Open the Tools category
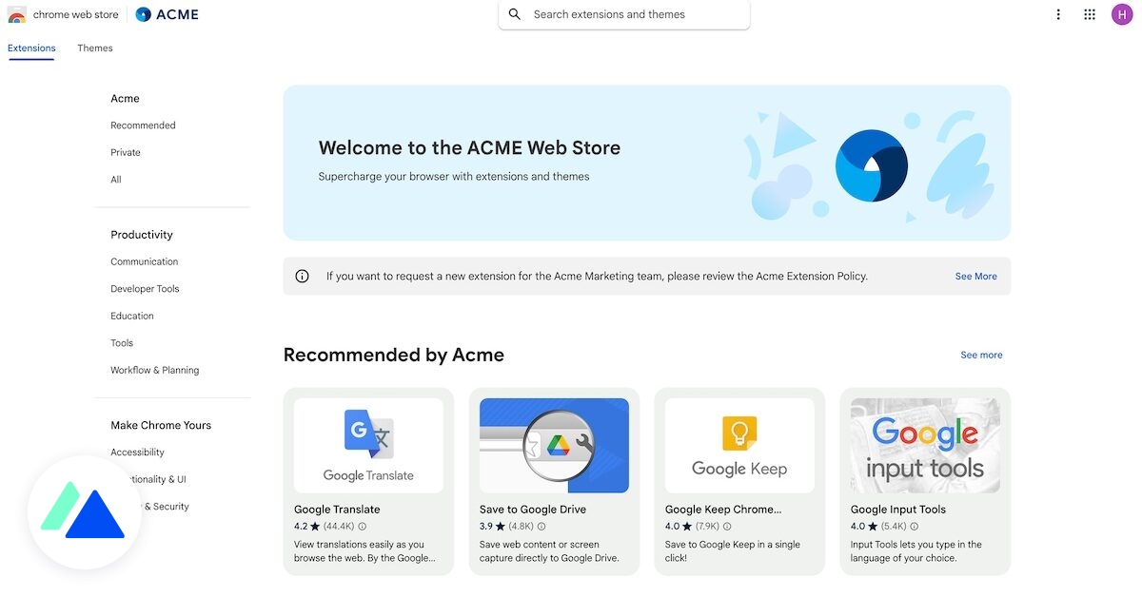 pos(122,343)
